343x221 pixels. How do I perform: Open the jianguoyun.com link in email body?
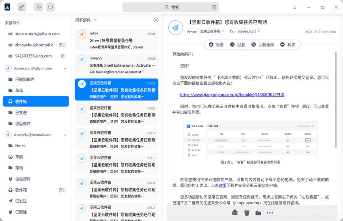click(x=232, y=95)
